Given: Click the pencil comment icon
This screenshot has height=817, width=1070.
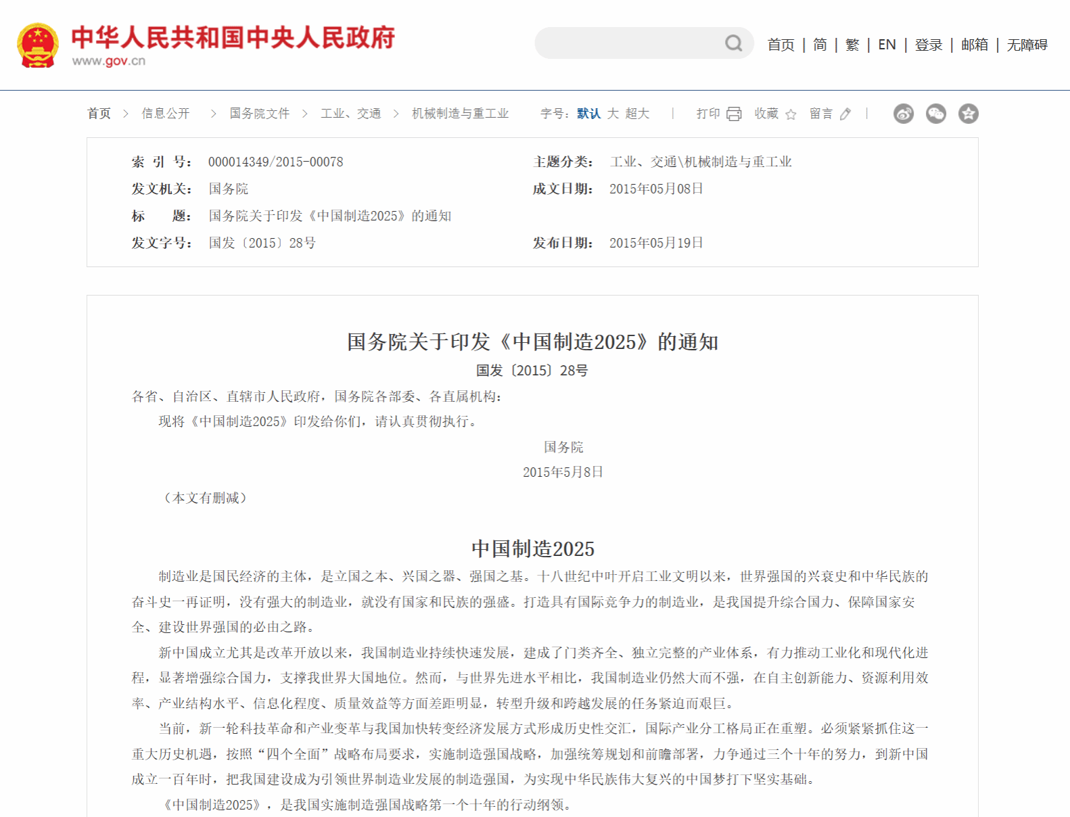Looking at the screenshot, I should click(x=845, y=114).
